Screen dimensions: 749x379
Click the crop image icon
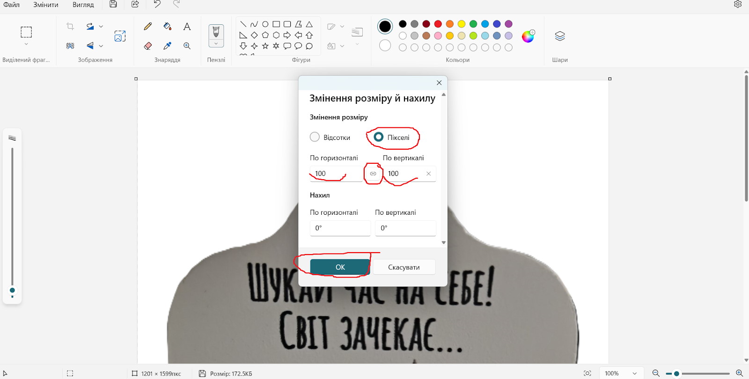pyautogui.click(x=70, y=26)
